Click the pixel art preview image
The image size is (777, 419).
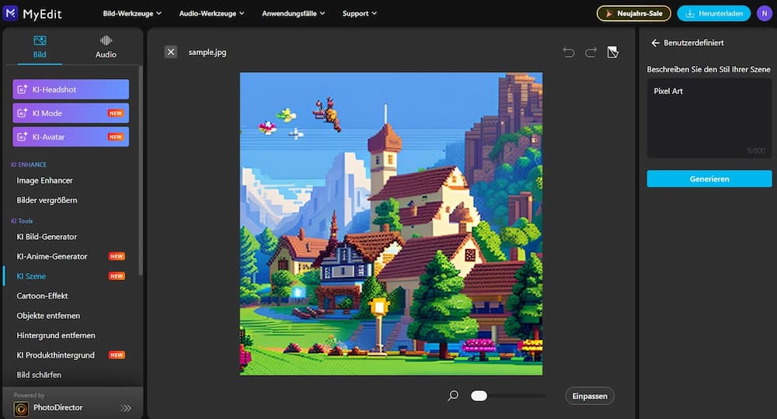coord(391,224)
